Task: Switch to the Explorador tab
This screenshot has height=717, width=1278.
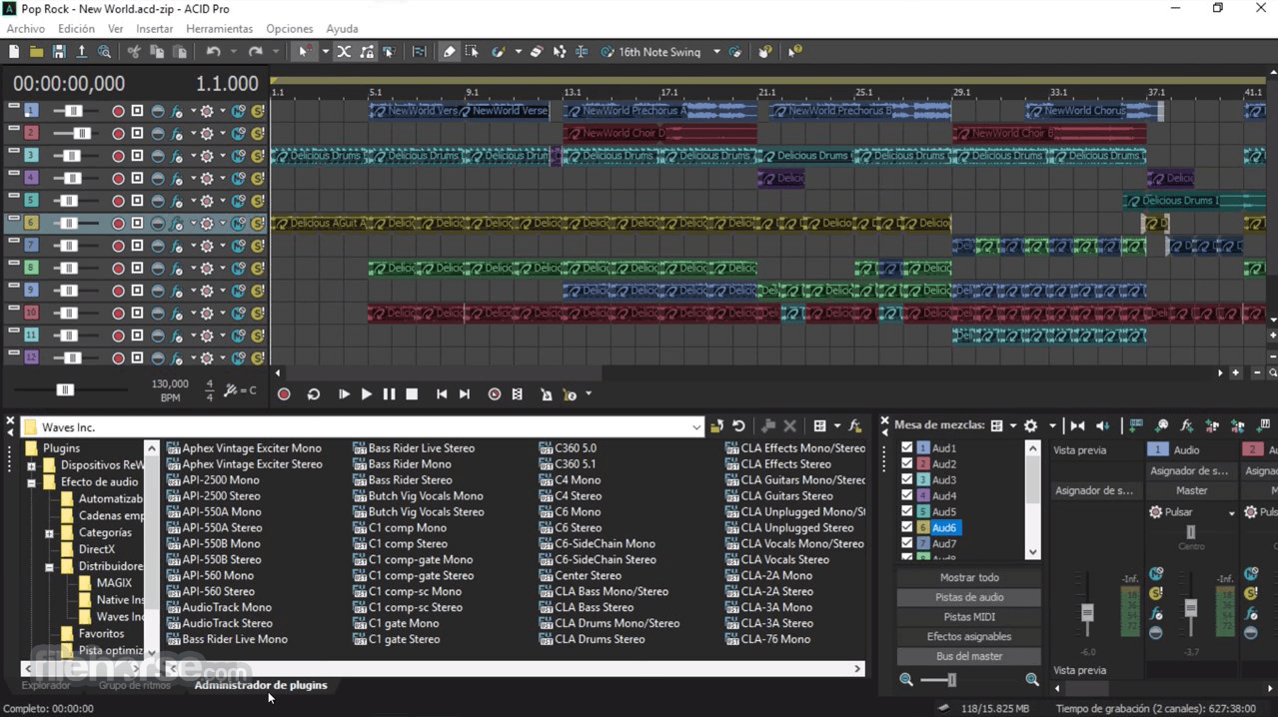Action: (46, 685)
